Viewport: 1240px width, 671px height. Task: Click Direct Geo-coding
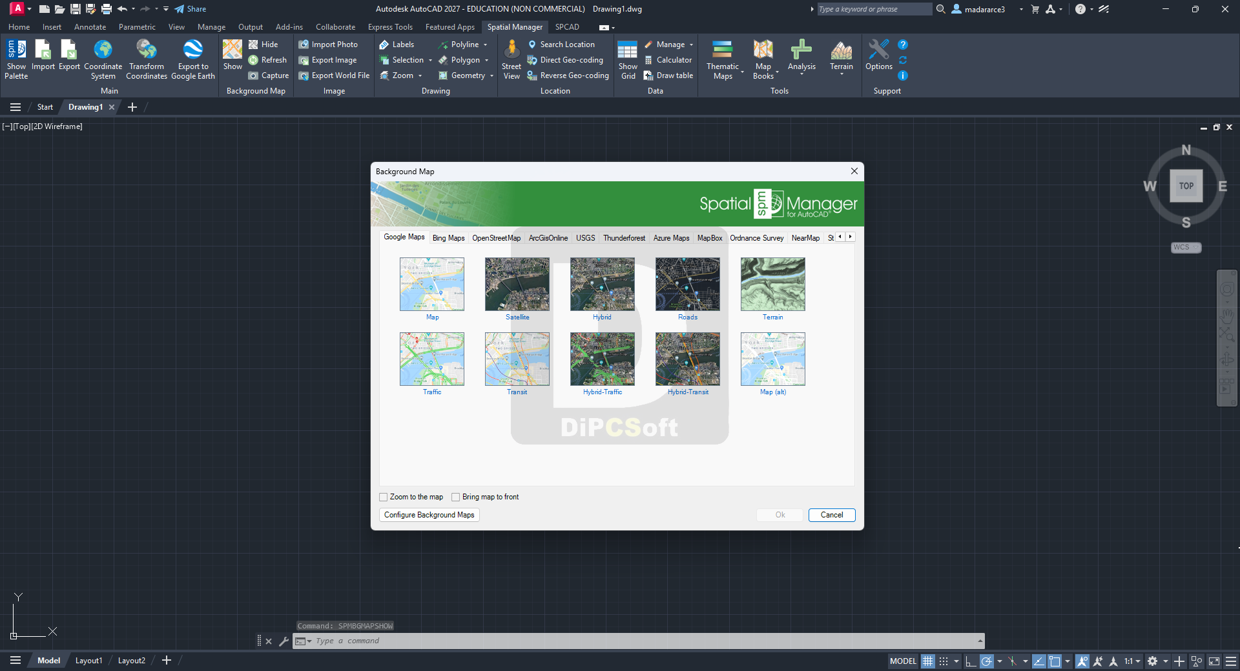click(x=565, y=60)
